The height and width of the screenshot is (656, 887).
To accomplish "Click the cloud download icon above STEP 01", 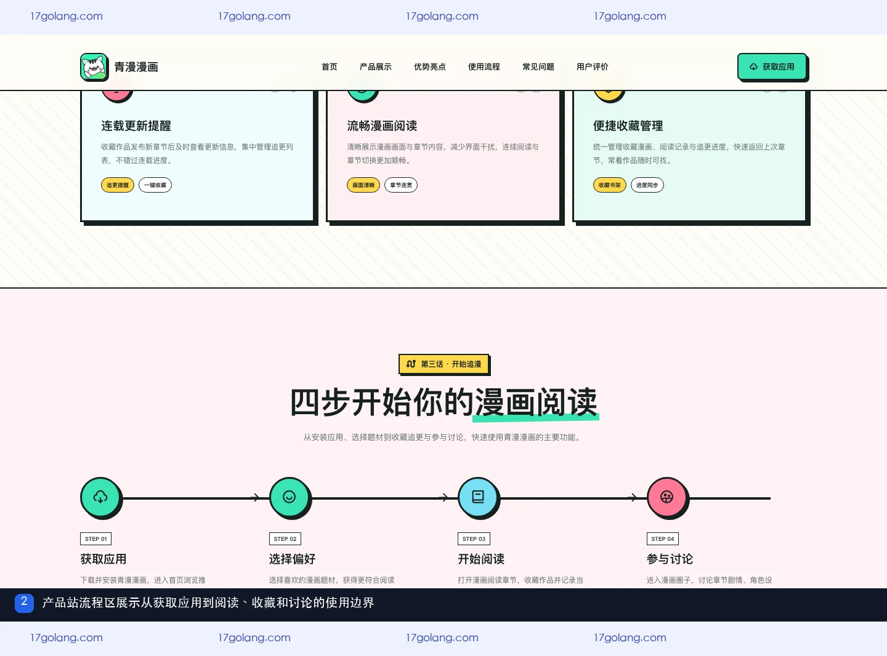I will 100,497.
